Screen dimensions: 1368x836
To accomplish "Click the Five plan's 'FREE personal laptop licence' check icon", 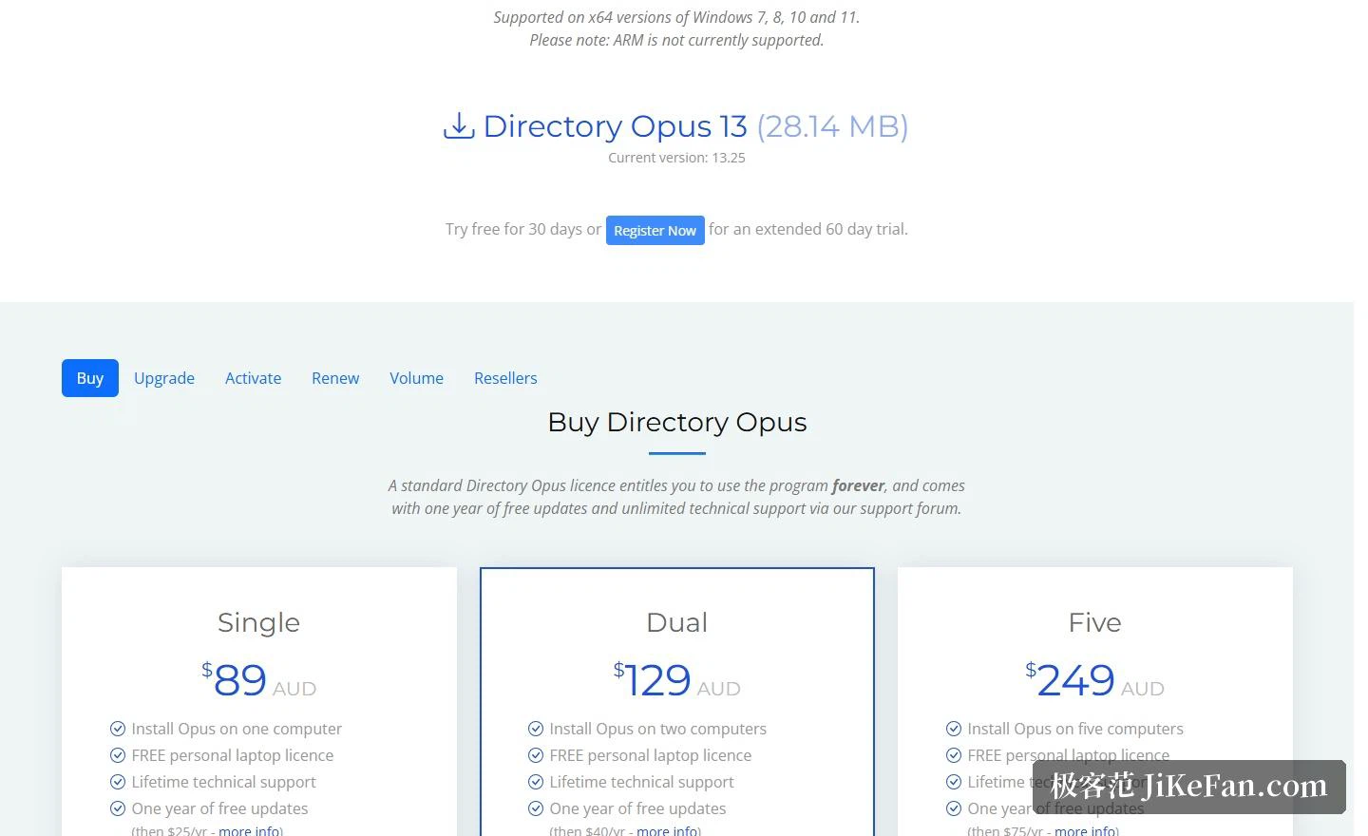I will tap(954, 755).
